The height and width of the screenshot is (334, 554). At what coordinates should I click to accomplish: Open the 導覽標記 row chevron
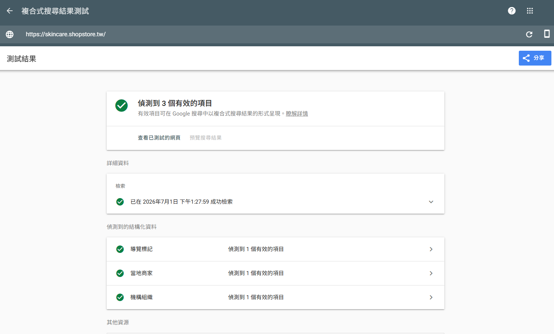tap(431, 249)
